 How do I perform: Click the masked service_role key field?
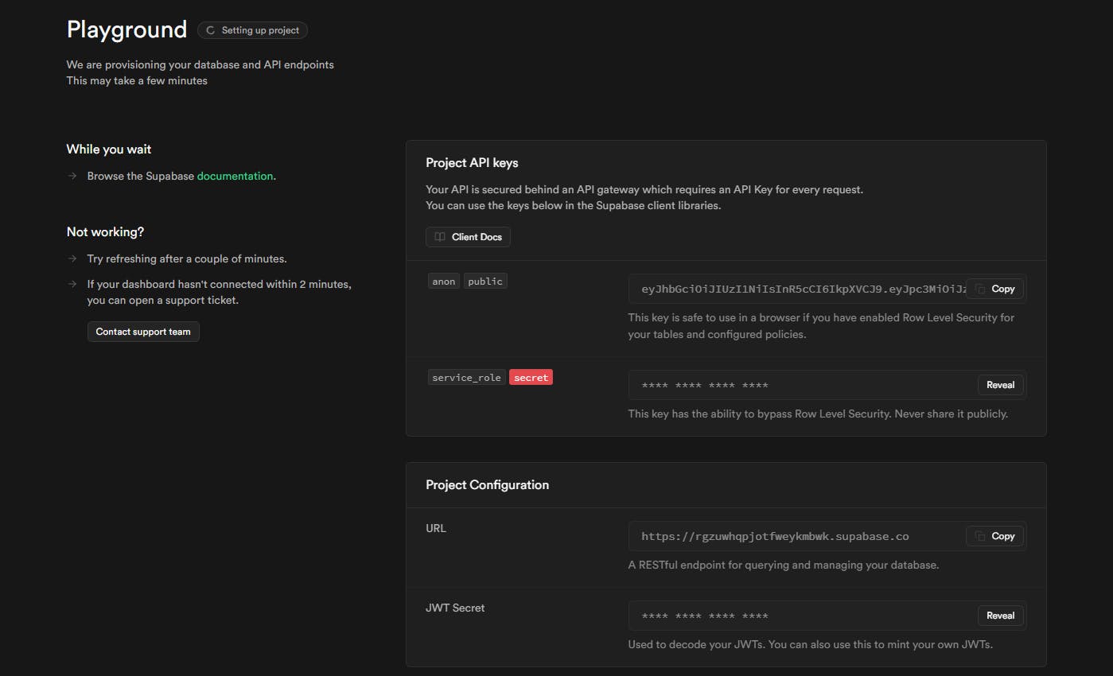coord(827,385)
